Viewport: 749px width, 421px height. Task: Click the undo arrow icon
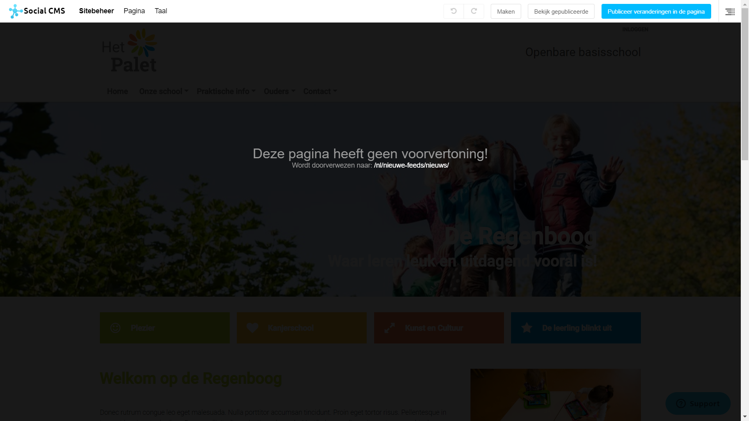coord(453,11)
